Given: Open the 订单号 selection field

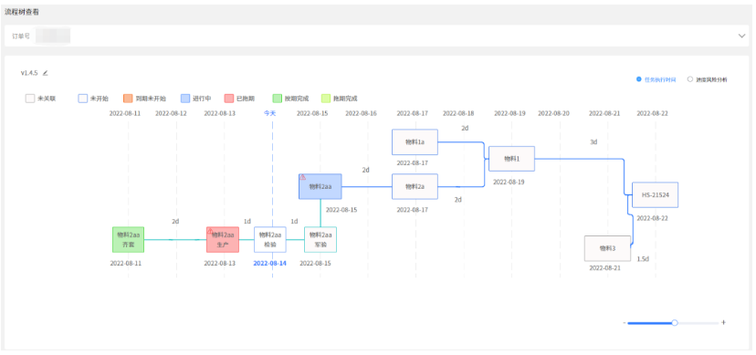Looking at the screenshot, I should coord(53,36).
